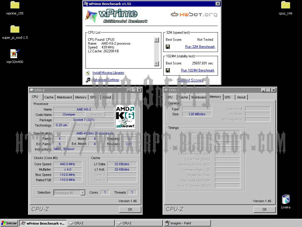Open the Lixeira recycle bin icon
302x227 pixels.
(x=285, y=200)
